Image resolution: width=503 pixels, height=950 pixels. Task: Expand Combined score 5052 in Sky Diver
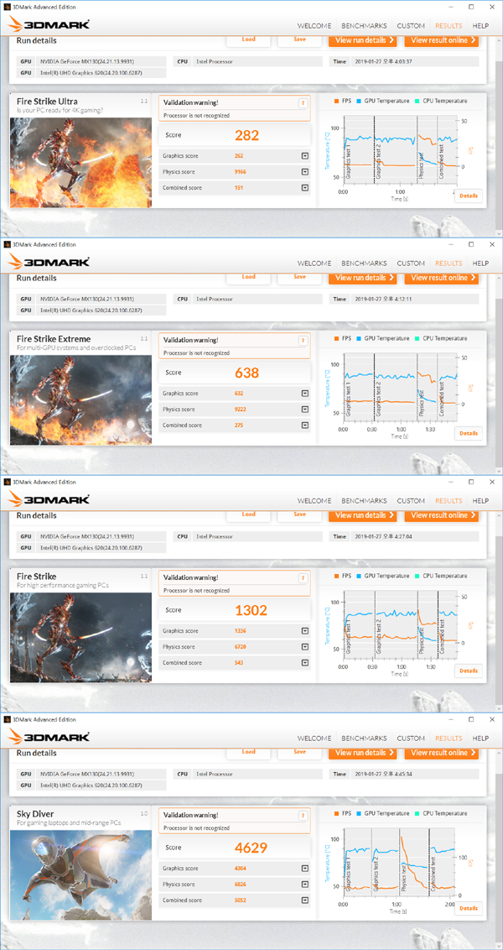tap(304, 900)
